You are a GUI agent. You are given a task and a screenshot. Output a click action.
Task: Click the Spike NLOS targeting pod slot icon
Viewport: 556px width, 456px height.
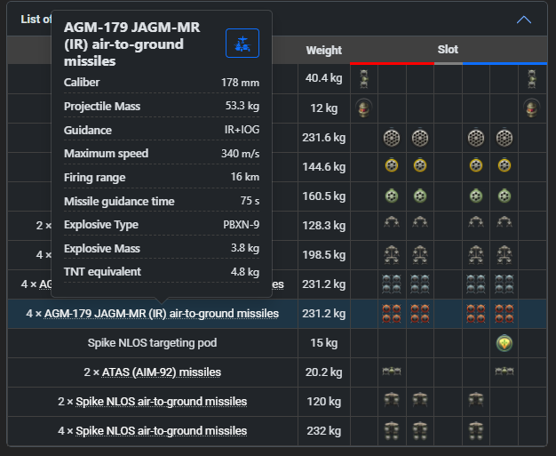pyautogui.click(x=504, y=343)
